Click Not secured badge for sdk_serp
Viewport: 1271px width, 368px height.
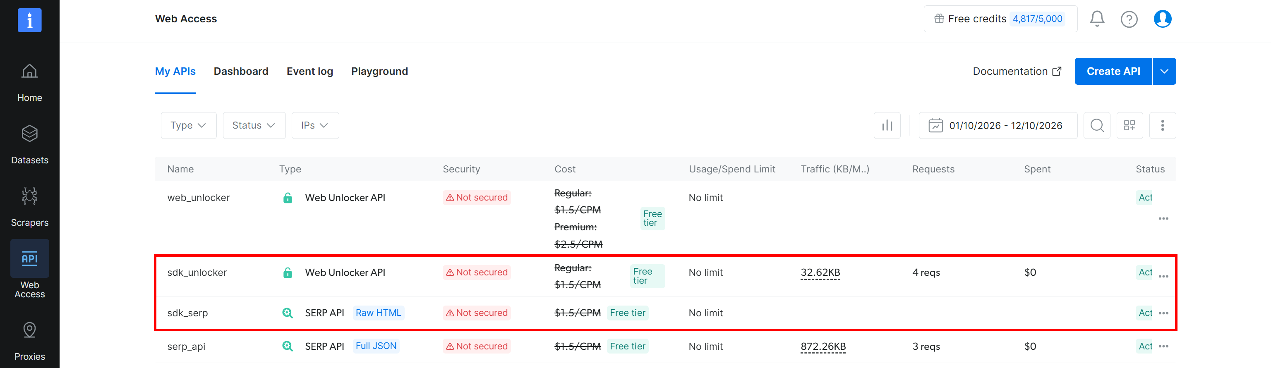click(x=477, y=313)
